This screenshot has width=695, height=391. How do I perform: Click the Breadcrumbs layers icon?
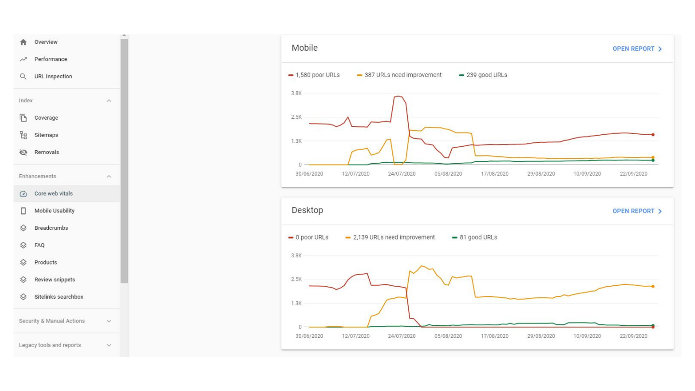(23, 228)
